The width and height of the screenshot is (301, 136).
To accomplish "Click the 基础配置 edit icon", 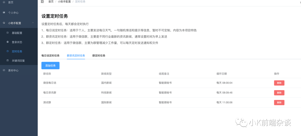I will click(x=8, y=33).
